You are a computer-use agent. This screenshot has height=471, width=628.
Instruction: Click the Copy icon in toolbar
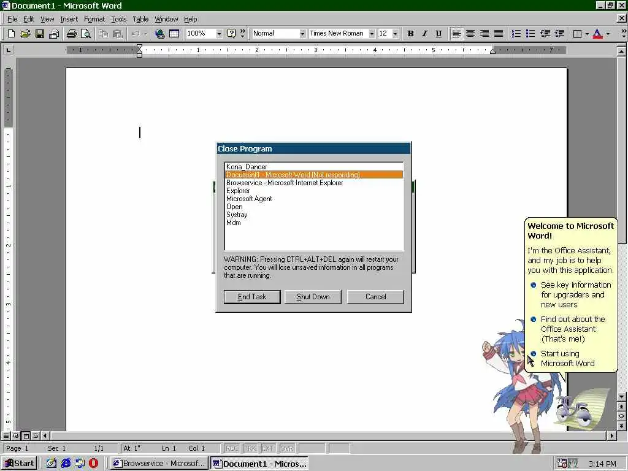(x=103, y=34)
